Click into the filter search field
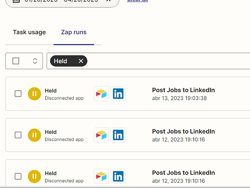 167,61
